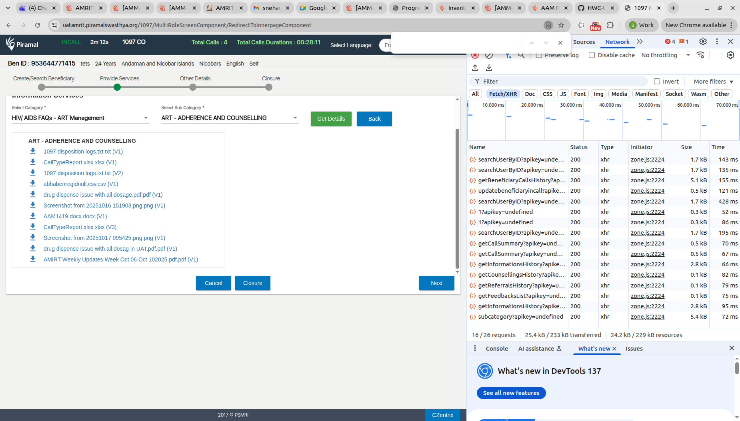Viewport: 740px width, 421px height.
Task: Open the Select Category dropdown
Action: tap(80, 118)
